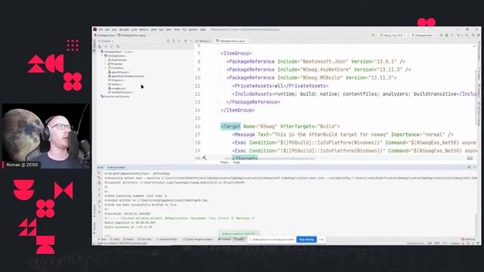484x272 pixels.
Task: Open the Edit menu
Action: [x=107, y=29]
